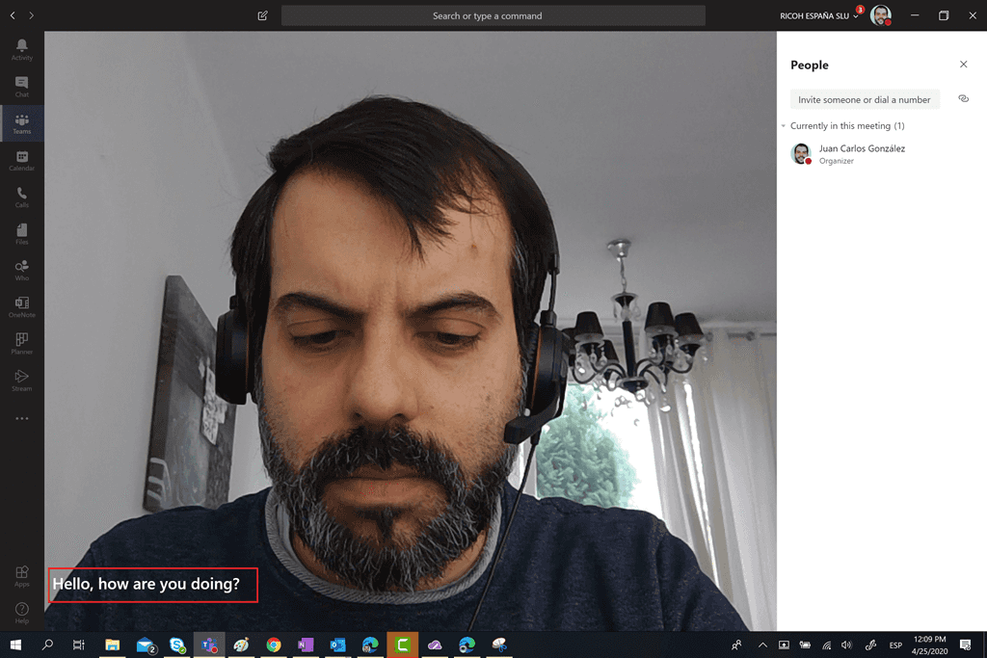This screenshot has height=658, width=987.
Task: Open the Files section
Action: 21,233
